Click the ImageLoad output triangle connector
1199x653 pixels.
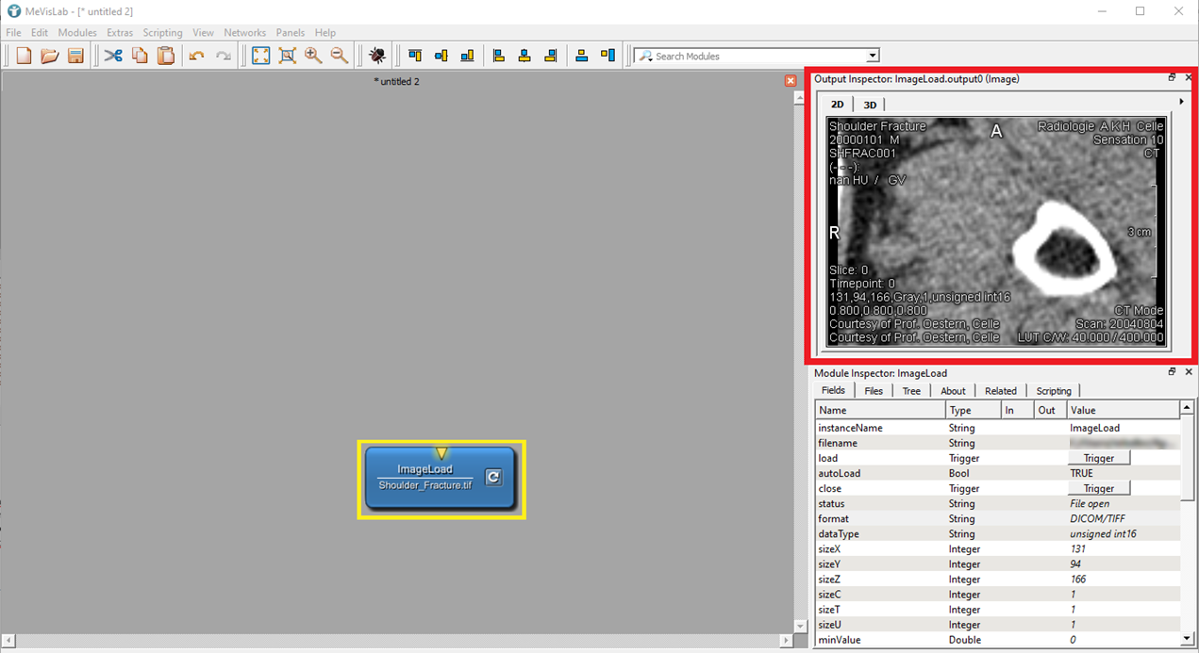click(x=441, y=453)
